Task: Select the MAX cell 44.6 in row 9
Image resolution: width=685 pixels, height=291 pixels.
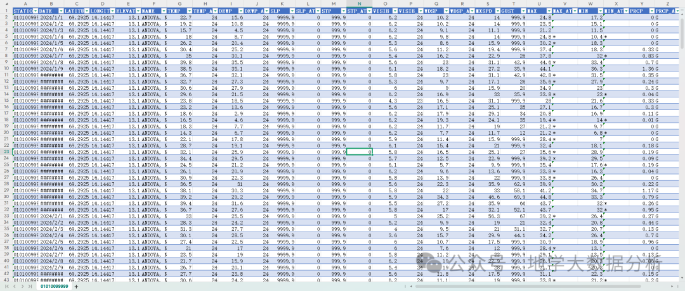Action: [539, 63]
